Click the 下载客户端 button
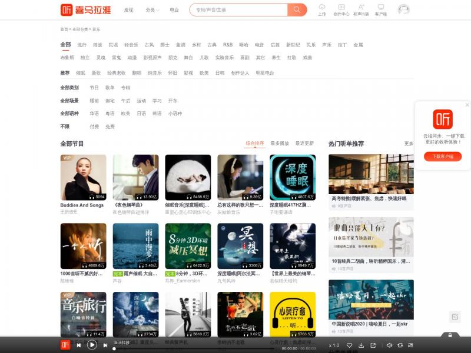The height and width of the screenshot is (353, 471). pos(443,156)
